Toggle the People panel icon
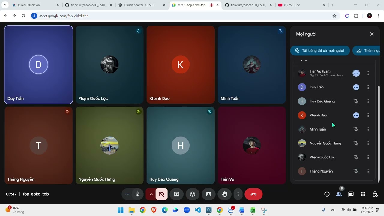The height and width of the screenshot is (216, 384). click(x=339, y=194)
